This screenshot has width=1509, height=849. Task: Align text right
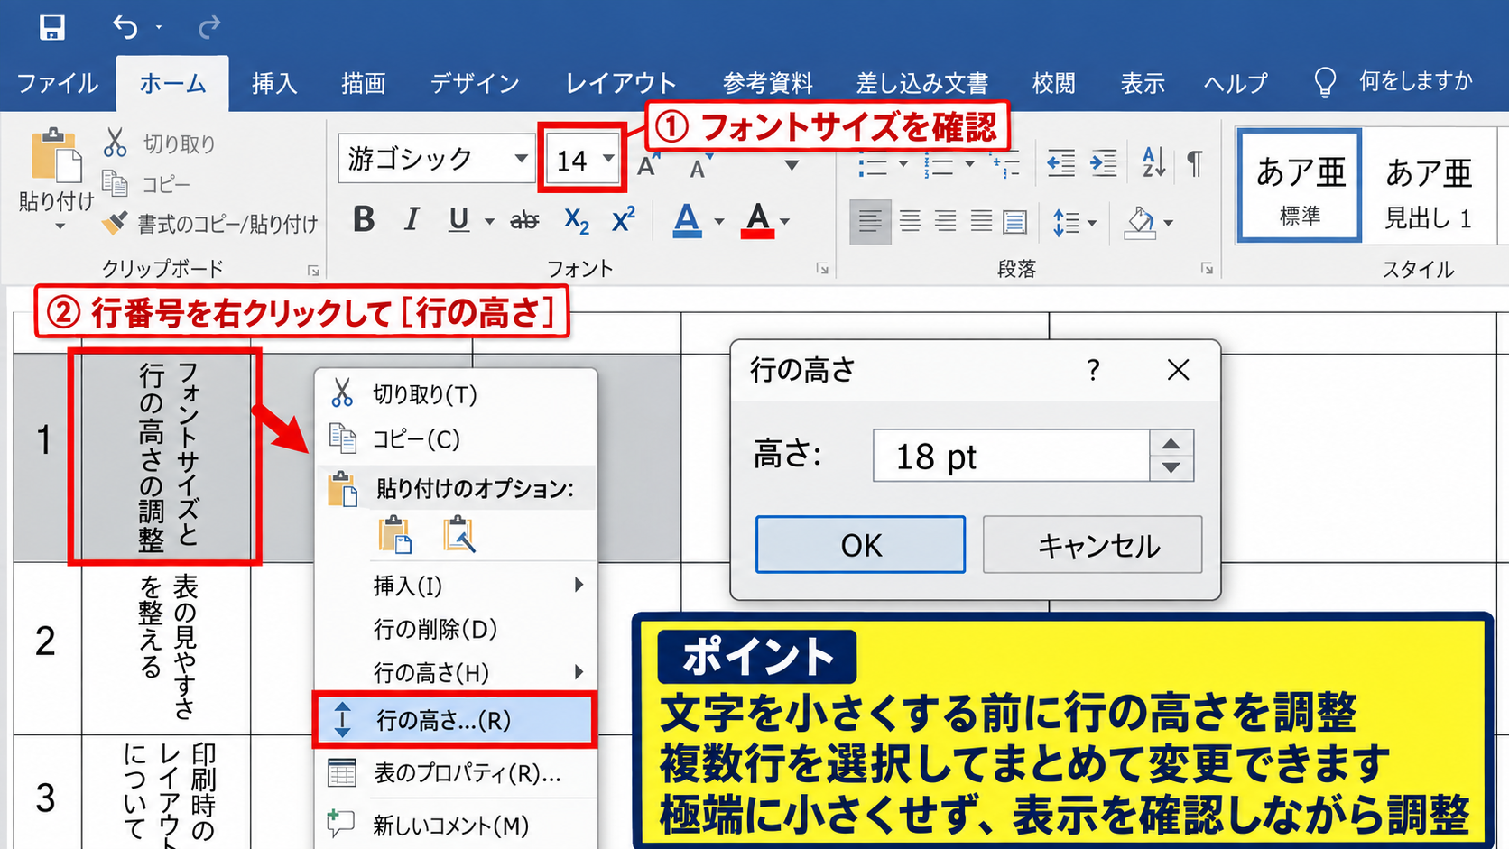tap(945, 221)
